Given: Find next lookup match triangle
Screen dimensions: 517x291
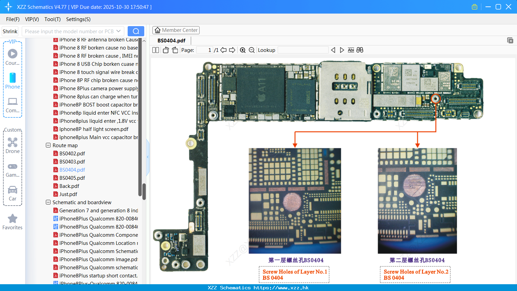Looking at the screenshot, I should pos(342,50).
